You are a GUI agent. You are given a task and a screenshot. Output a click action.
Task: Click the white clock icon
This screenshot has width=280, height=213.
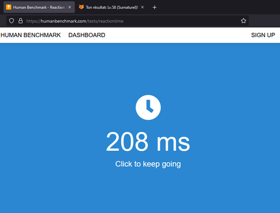point(148,108)
